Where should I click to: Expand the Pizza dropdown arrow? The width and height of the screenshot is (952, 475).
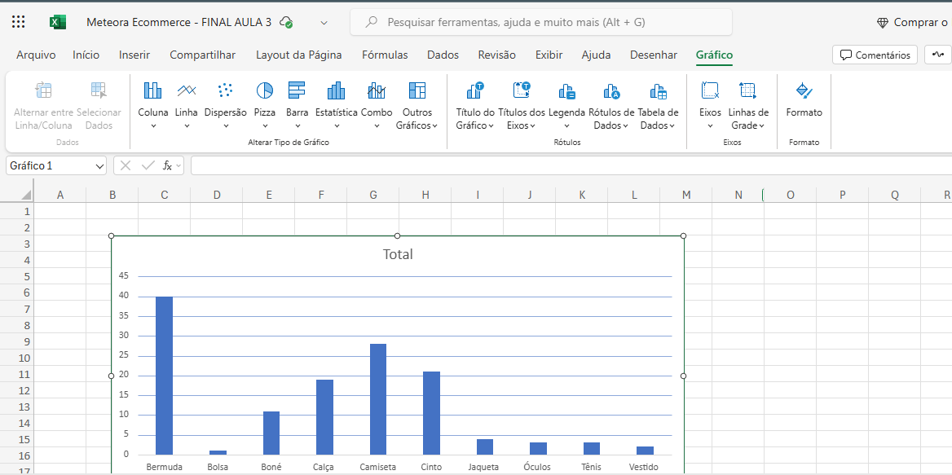pos(265,126)
